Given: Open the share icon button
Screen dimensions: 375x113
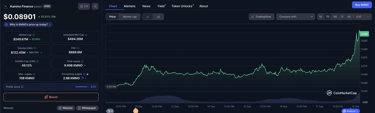Looking at the screenshot, I should click(95, 6).
